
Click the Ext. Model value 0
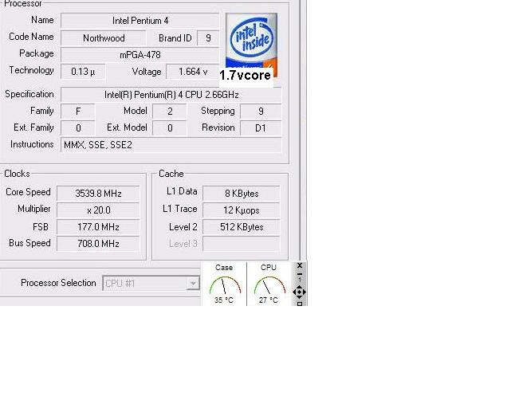tap(170, 128)
